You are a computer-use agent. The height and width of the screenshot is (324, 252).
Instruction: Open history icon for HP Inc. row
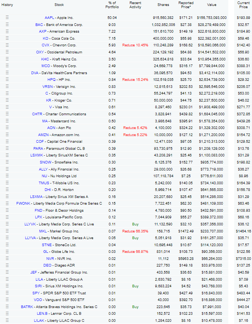click(x=7, y=80)
